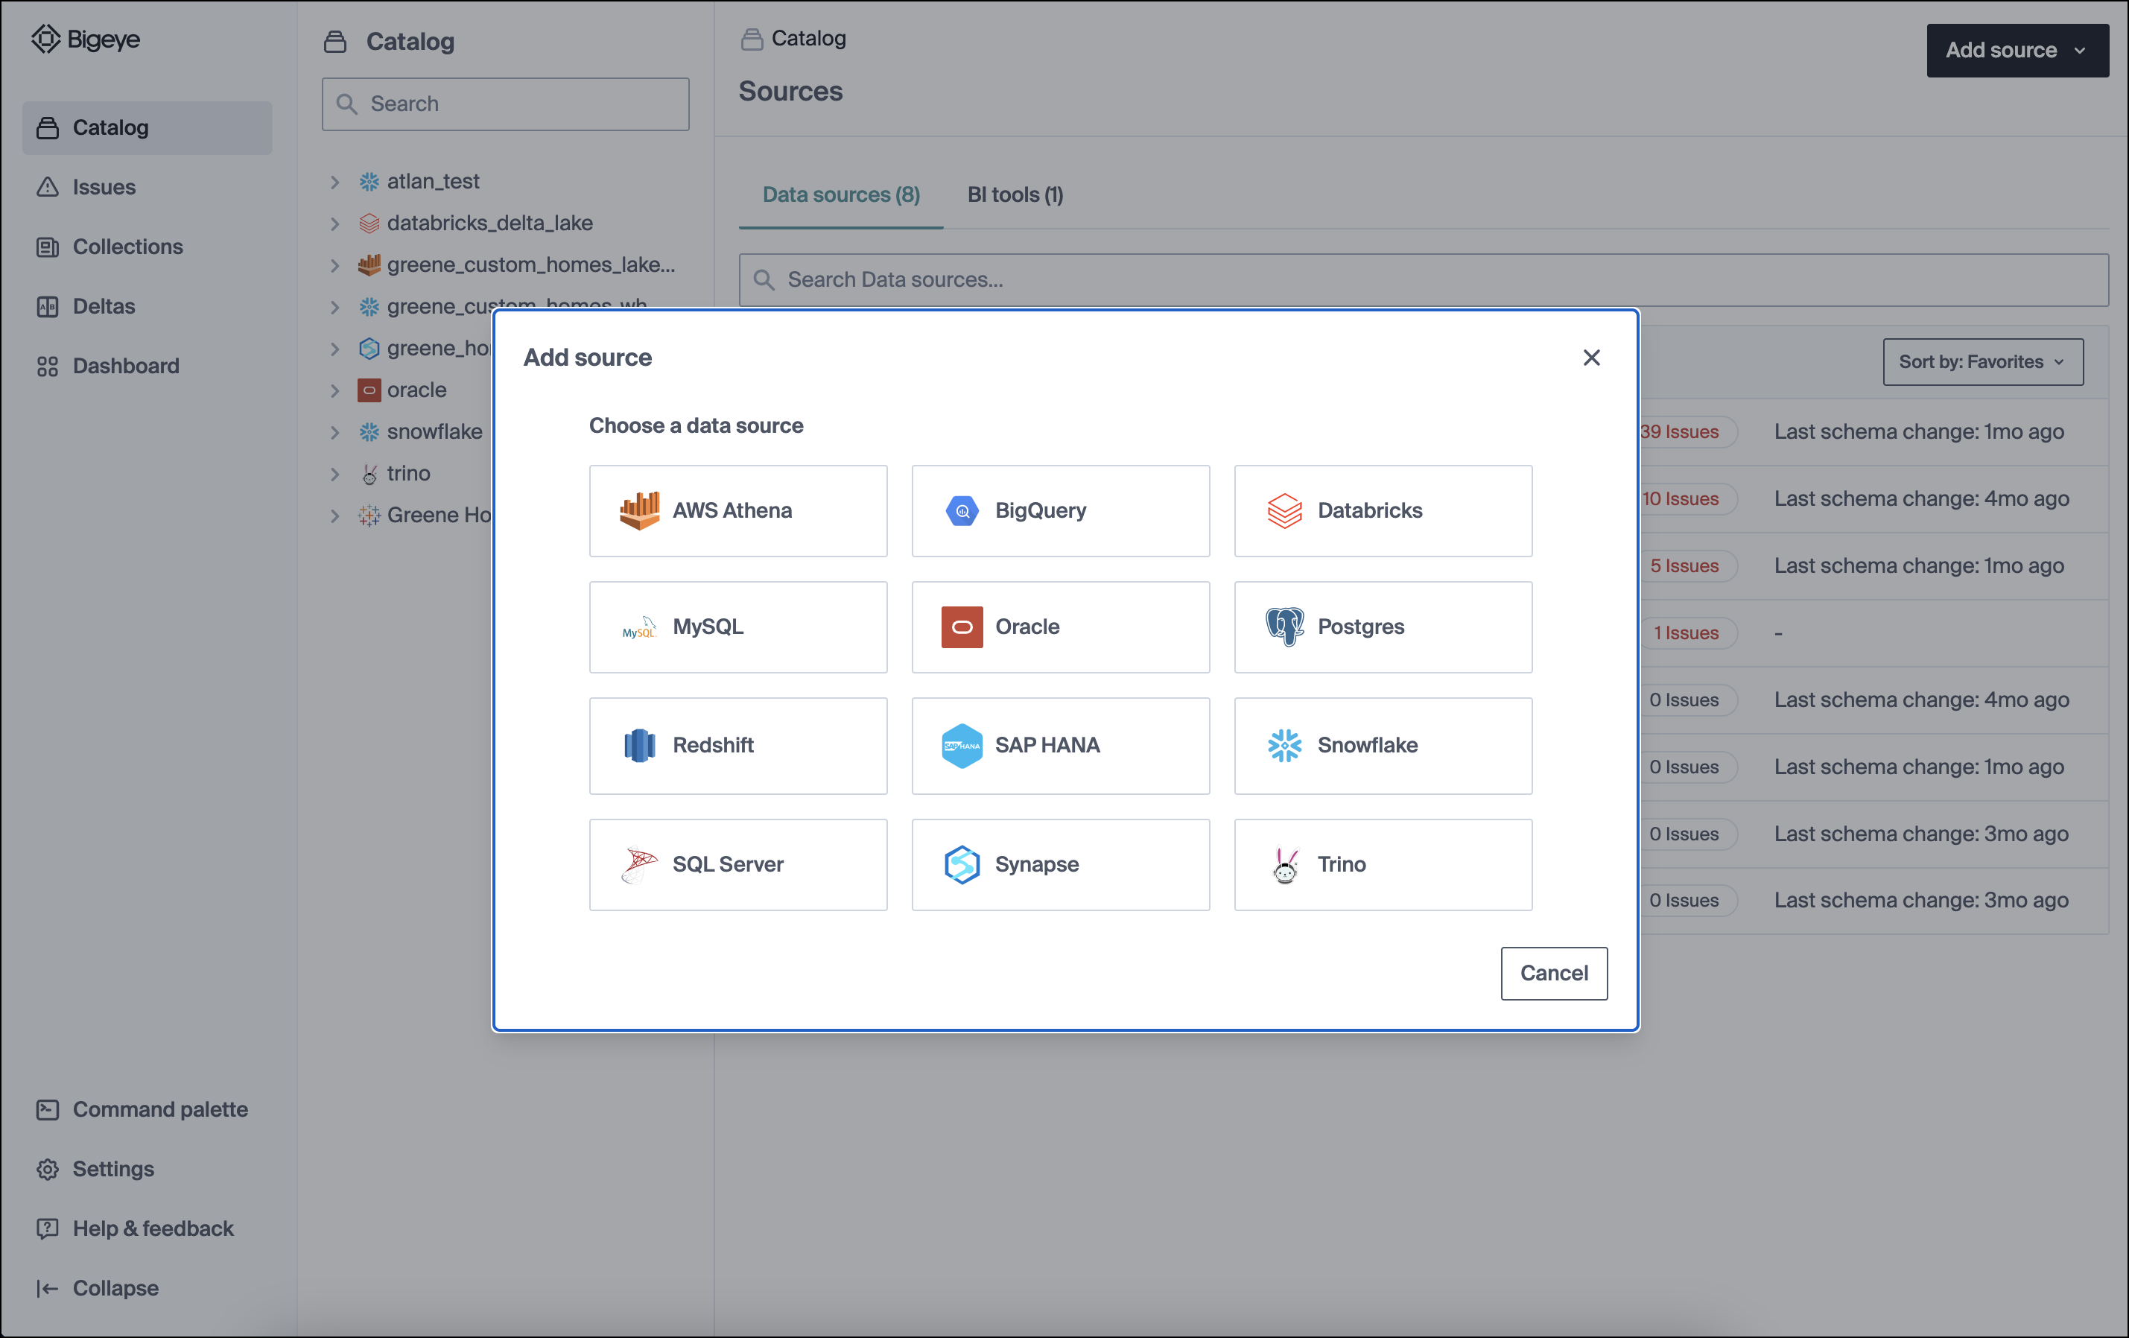The image size is (2129, 1338).
Task: Open the Add source dropdown
Action: coord(2017,51)
